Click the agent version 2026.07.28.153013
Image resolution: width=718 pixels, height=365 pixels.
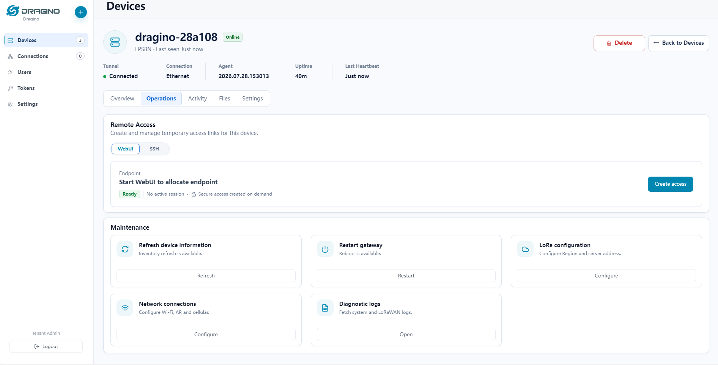(x=244, y=76)
